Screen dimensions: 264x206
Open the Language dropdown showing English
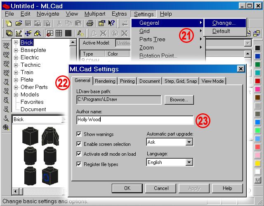click(189, 162)
